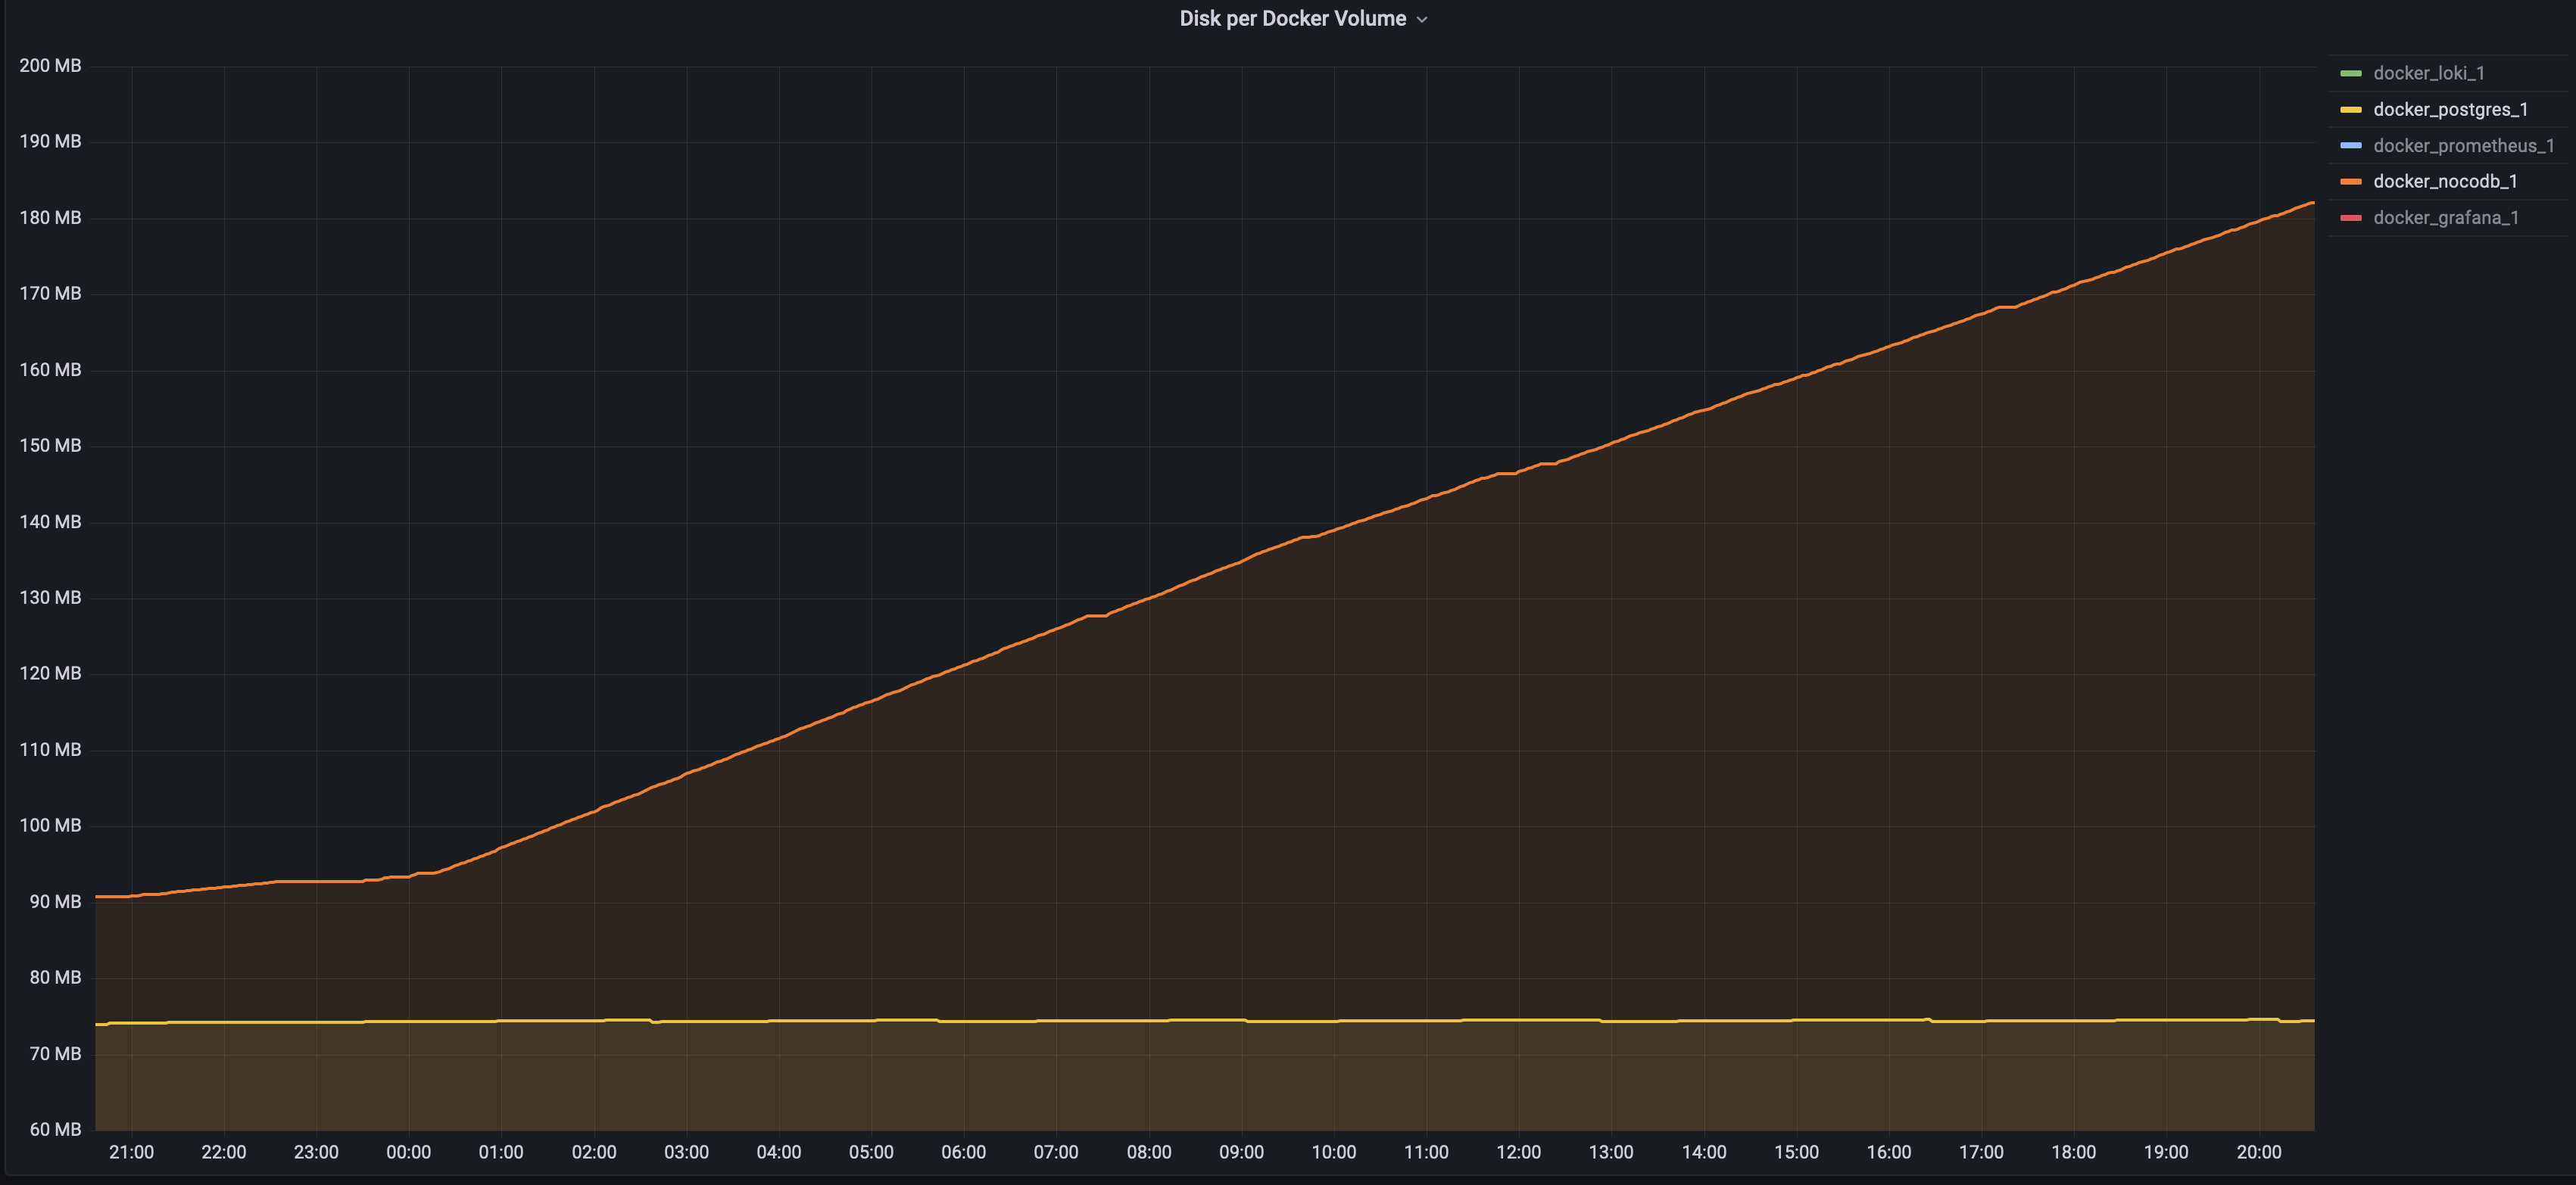Open the yellow color swatch for docker_postgres_1

[x=2351, y=110]
